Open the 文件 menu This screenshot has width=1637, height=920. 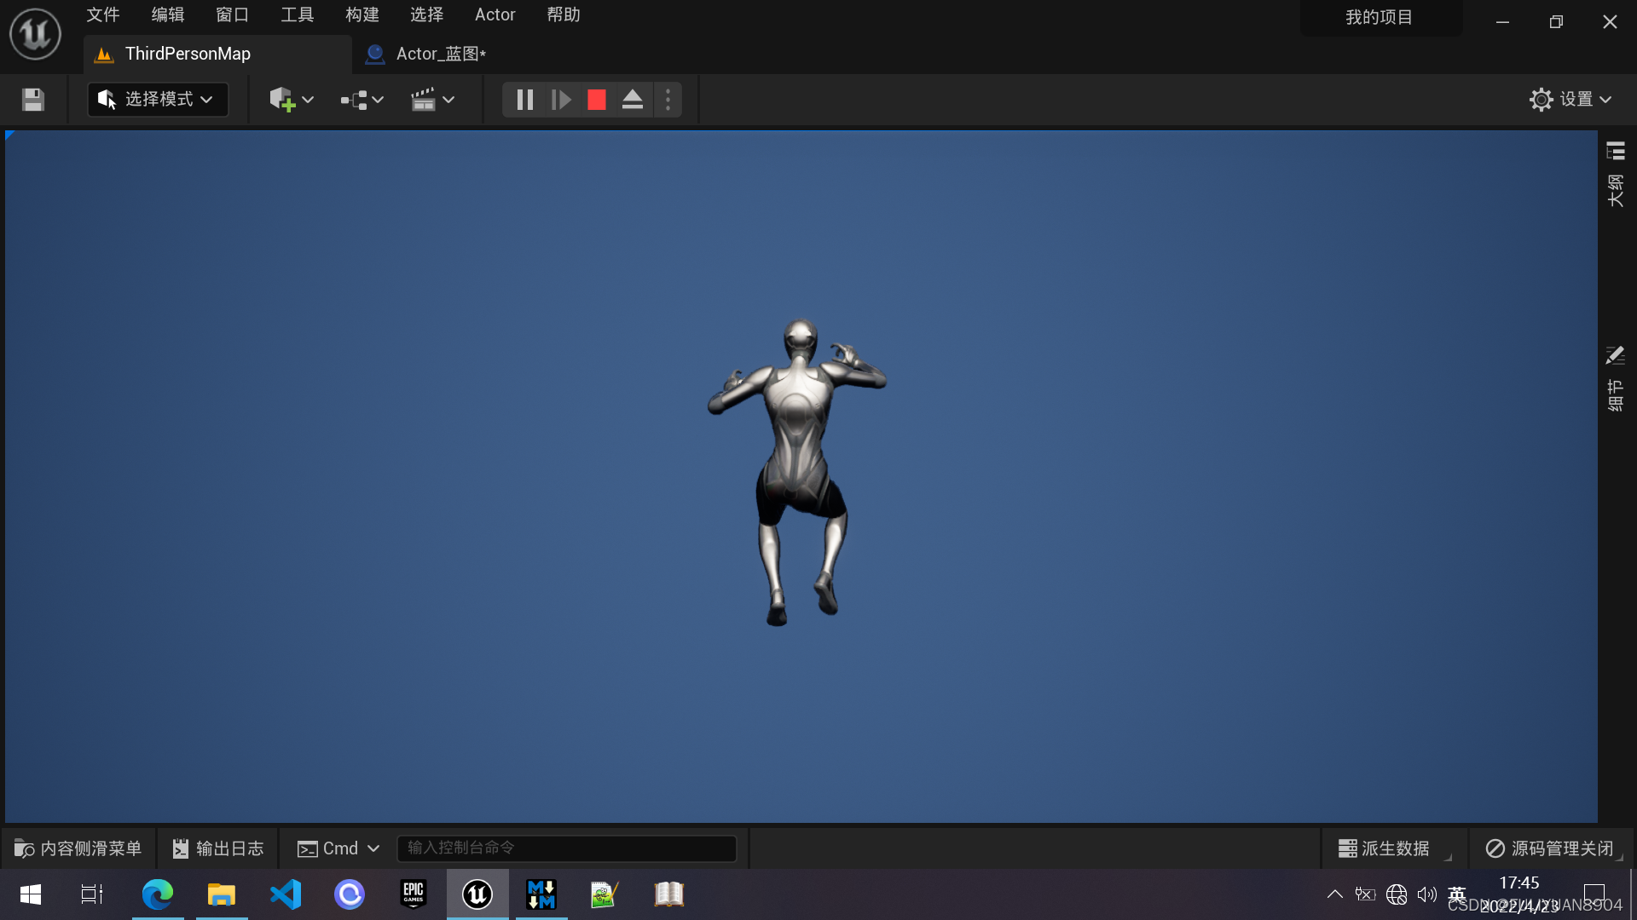coord(103,14)
